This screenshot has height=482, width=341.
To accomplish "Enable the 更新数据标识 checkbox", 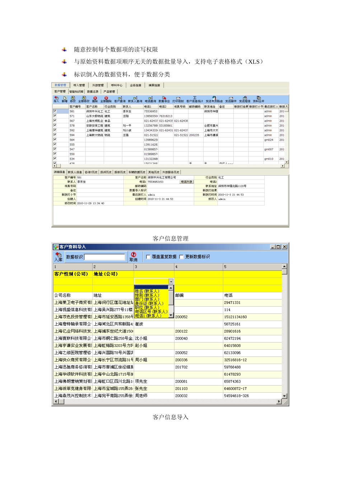I will 182,257.
